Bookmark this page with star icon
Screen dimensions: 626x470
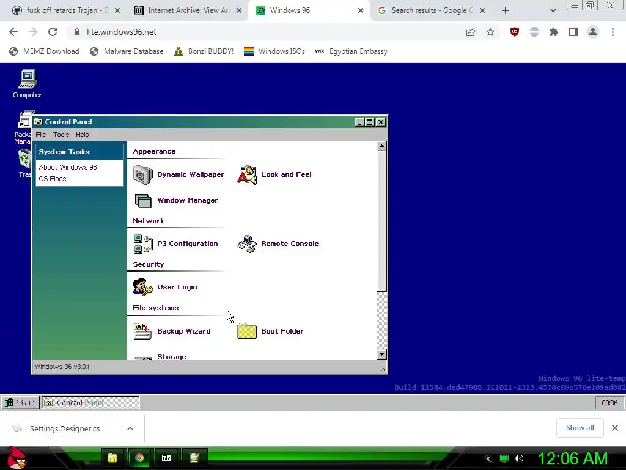click(490, 32)
